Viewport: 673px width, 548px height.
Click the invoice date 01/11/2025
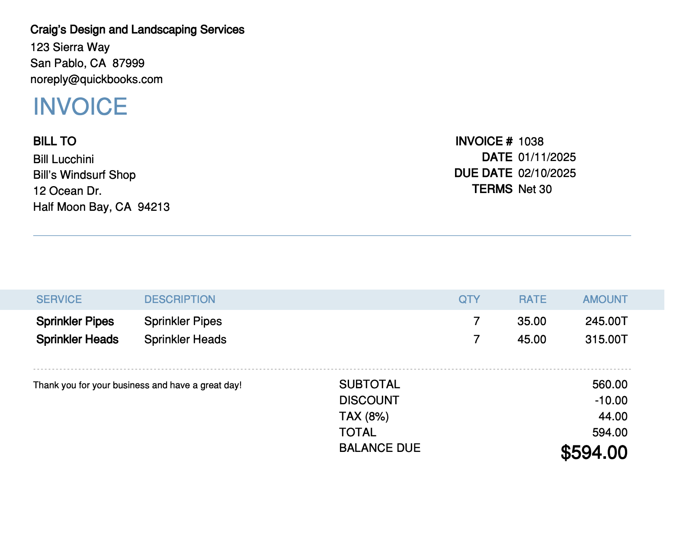pos(547,157)
